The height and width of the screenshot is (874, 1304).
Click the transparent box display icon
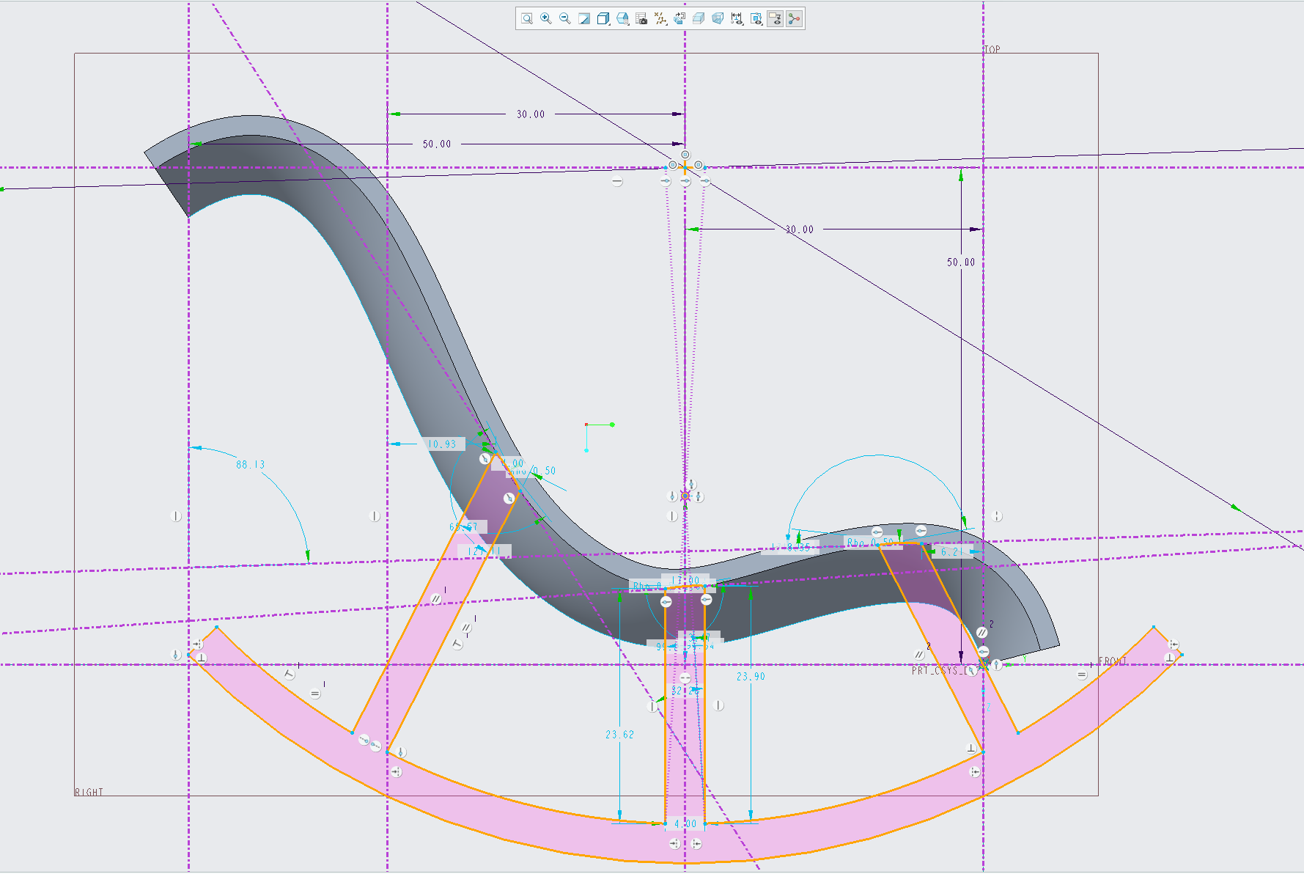click(718, 18)
